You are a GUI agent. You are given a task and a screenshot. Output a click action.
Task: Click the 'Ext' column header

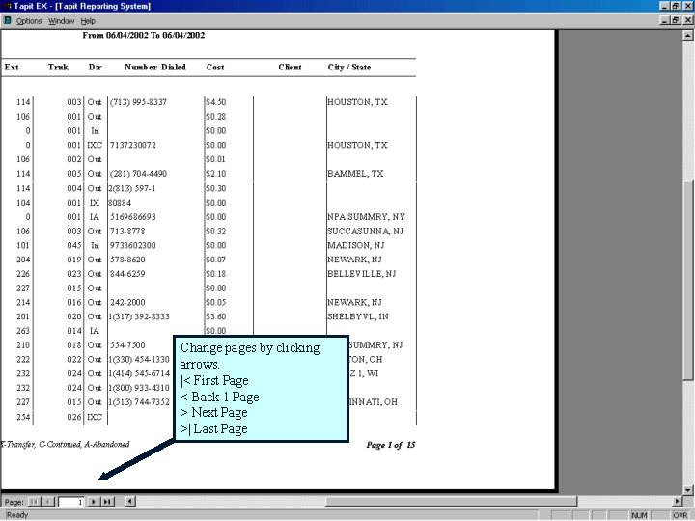coord(12,67)
